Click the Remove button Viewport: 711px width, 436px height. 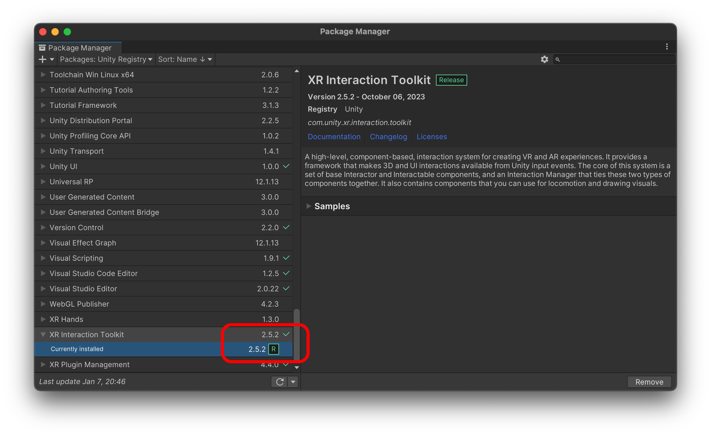[649, 382]
